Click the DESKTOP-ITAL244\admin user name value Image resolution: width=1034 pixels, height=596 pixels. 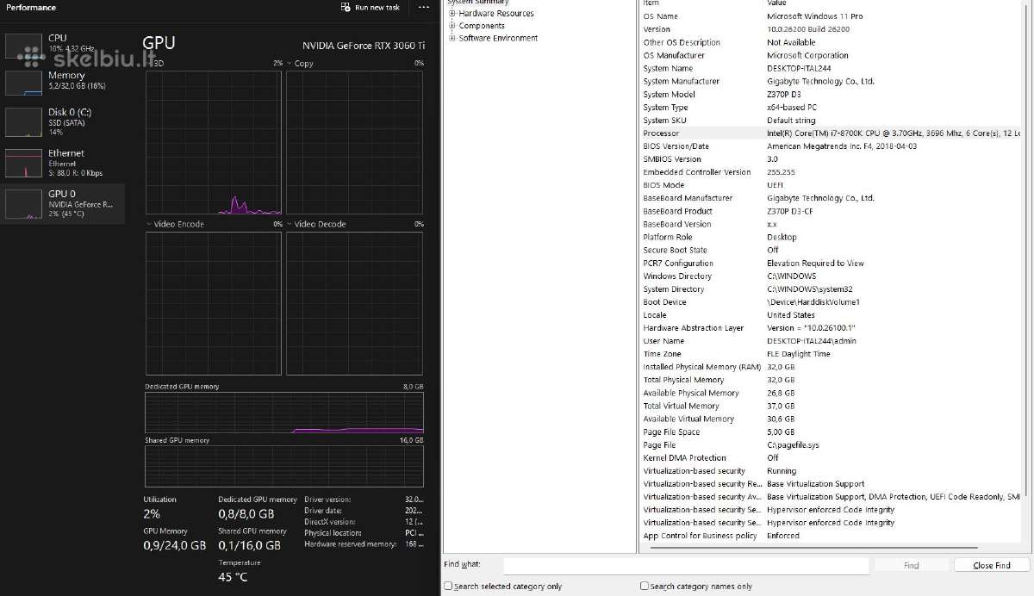(812, 341)
